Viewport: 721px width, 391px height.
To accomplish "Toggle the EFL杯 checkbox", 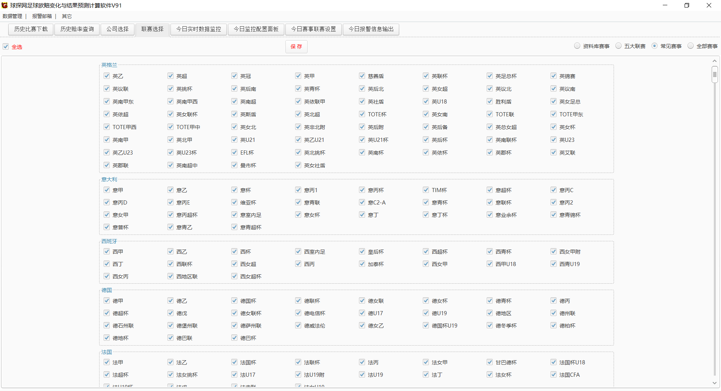I will [x=234, y=152].
